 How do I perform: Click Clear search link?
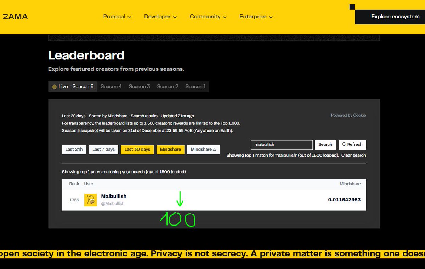[x=353, y=155]
